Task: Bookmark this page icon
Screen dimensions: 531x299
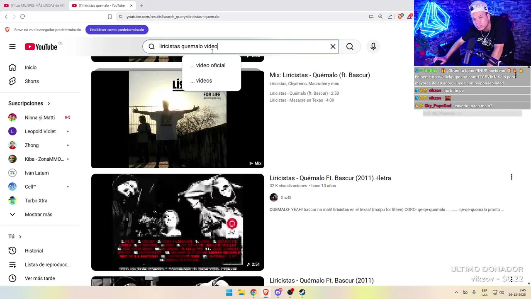Action: (x=110, y=17)
